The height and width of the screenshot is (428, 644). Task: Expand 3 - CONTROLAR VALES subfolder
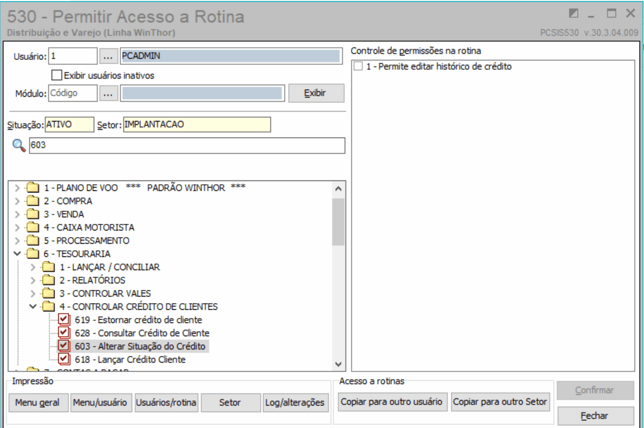click(x=33, y=293)
